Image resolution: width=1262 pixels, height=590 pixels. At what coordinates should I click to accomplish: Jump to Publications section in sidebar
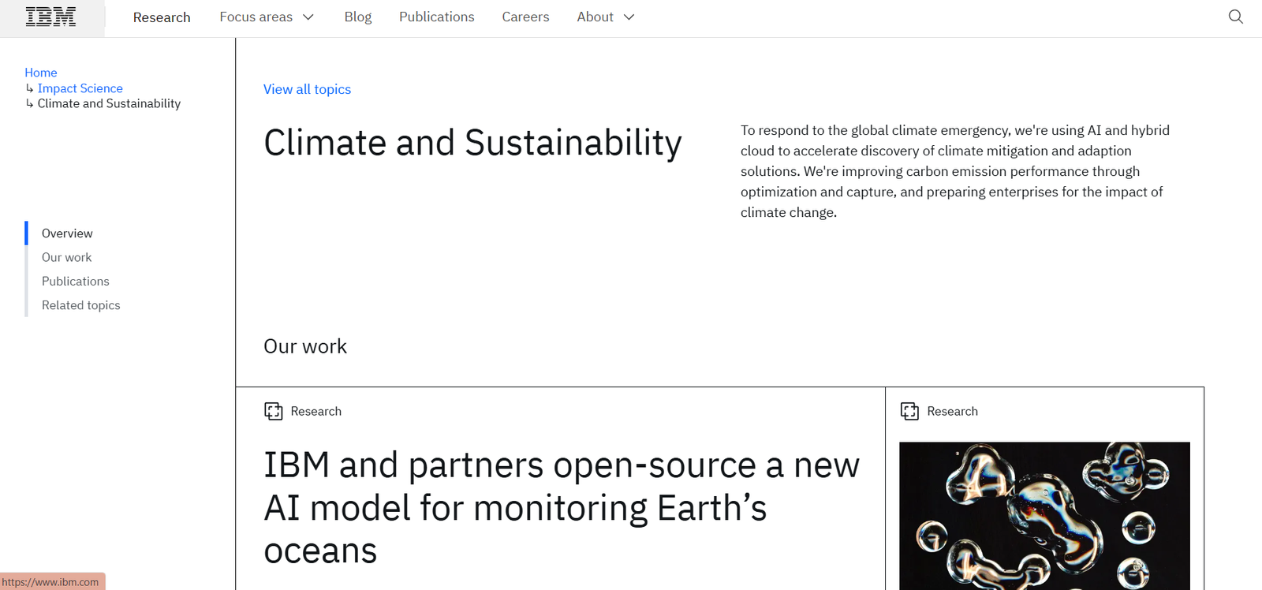point(75,281)
